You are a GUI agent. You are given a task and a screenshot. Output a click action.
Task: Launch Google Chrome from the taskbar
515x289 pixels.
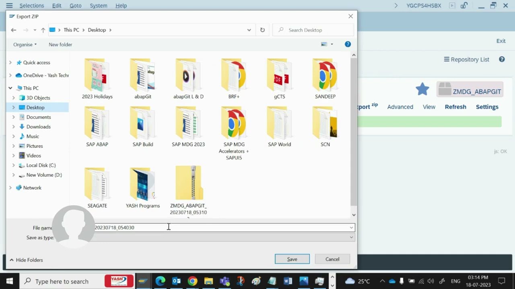click(x=192, y=281)
